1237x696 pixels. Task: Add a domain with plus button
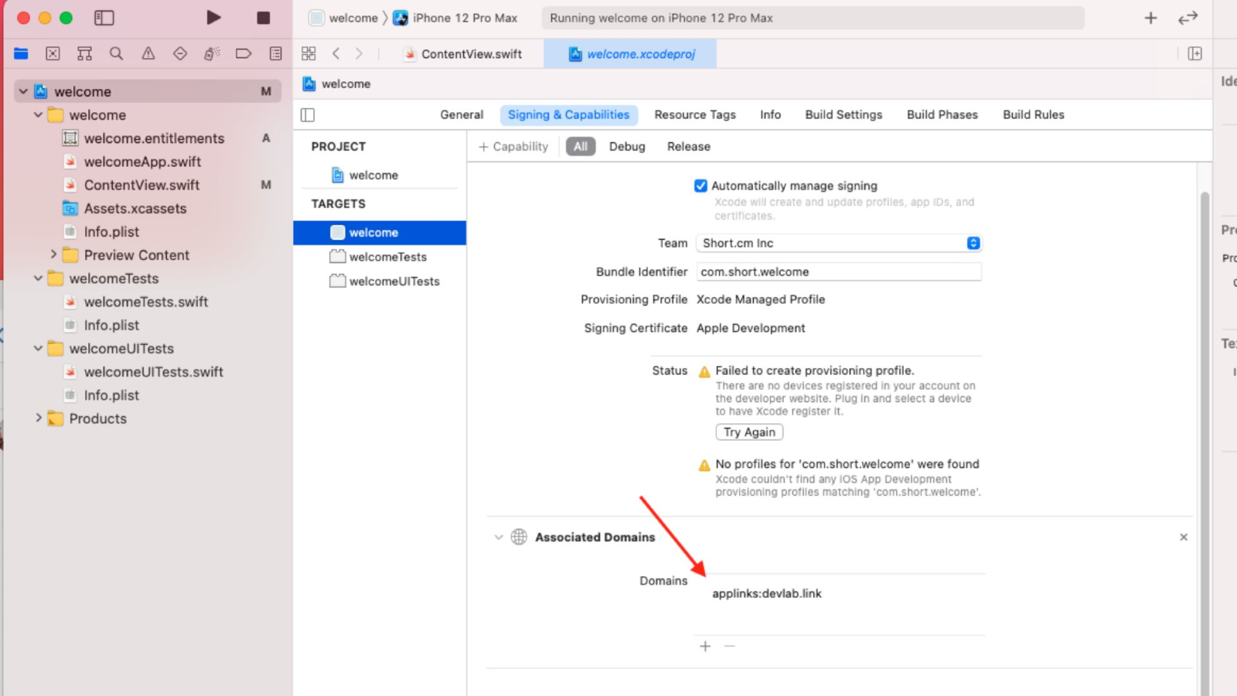705,646
